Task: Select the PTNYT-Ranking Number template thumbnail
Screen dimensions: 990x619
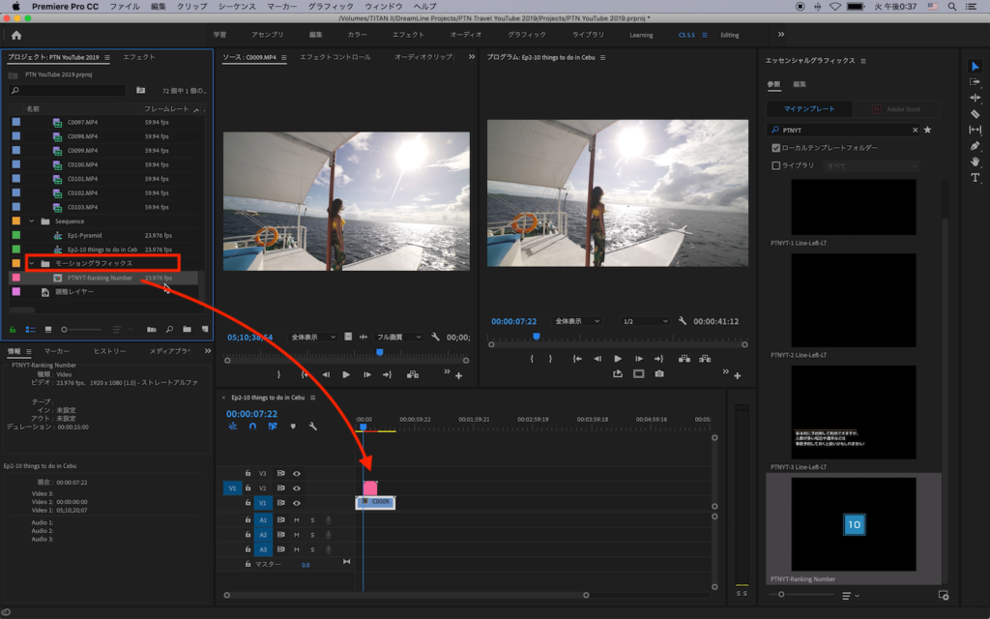Action: click(854, 524)
